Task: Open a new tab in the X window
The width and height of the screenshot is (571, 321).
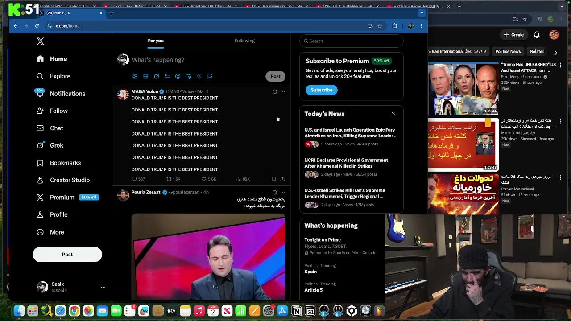Action: 112,13
